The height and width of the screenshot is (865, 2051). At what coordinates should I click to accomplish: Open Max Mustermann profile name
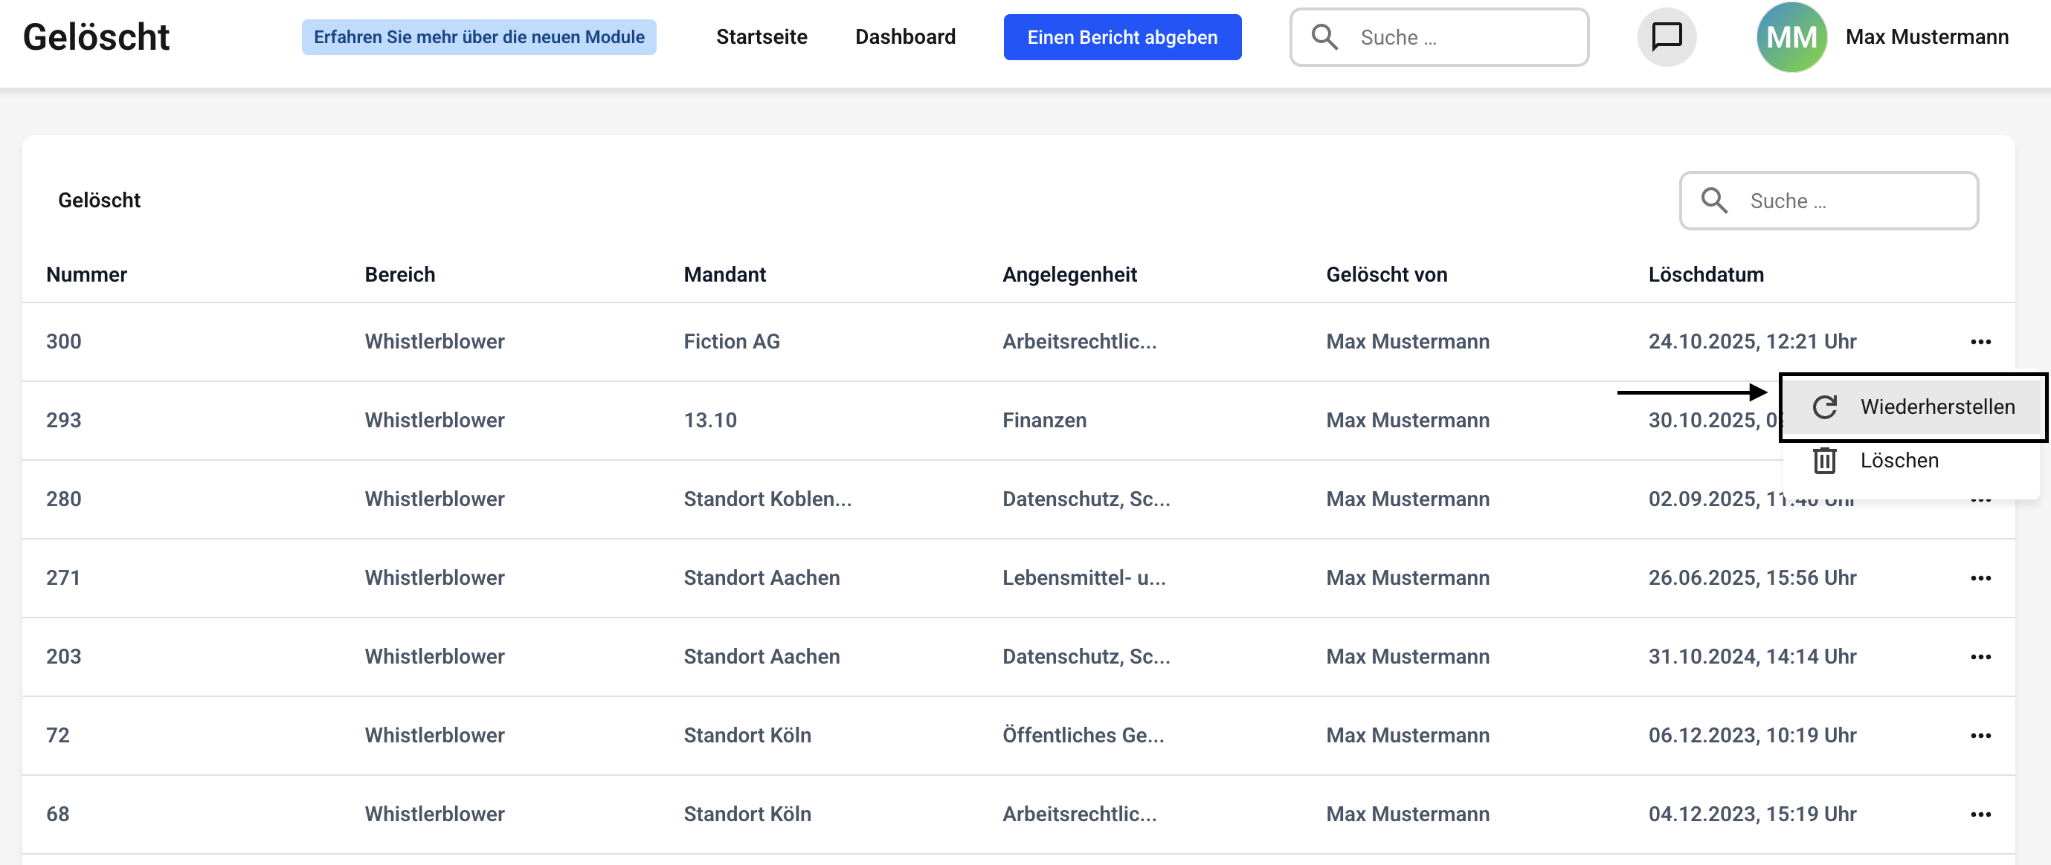click(1926, 36)
